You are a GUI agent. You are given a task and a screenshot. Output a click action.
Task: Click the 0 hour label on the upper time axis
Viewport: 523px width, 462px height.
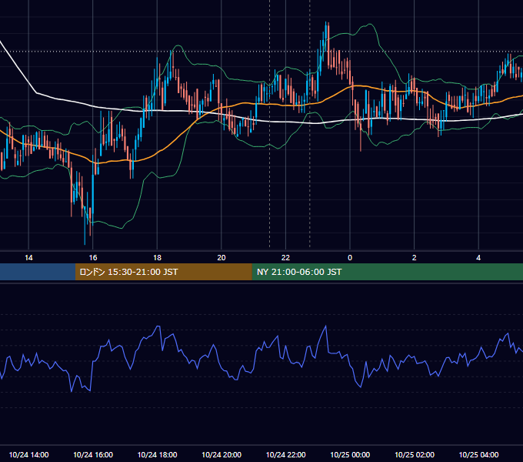click(x=350, y=258)
